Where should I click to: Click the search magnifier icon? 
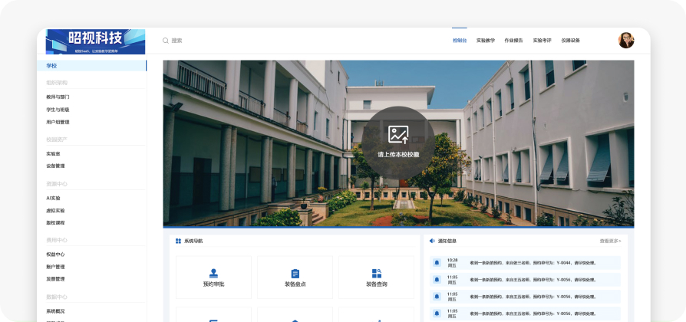165,41
